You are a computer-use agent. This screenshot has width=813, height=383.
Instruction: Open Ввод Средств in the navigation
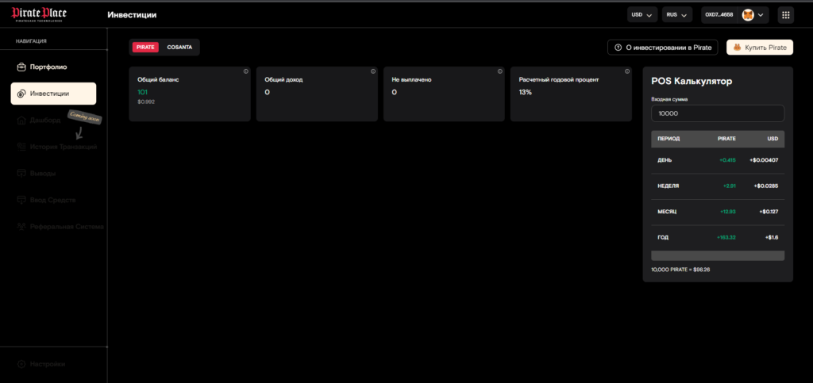point(53,200)
